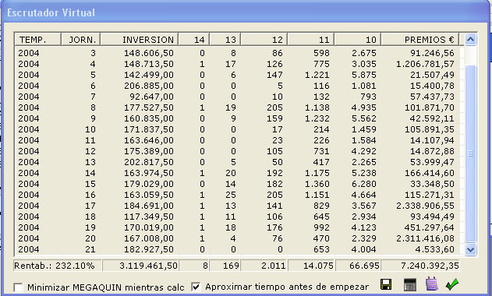The width and height of the screenshot is (492, 296).
Task: Click the 12 column header
Action: pos(264,40)
